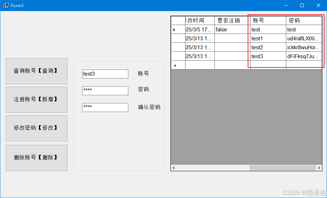327x198 pixels.
Task: Select the test3 account cell in the grid
Action: pos(268,56)
